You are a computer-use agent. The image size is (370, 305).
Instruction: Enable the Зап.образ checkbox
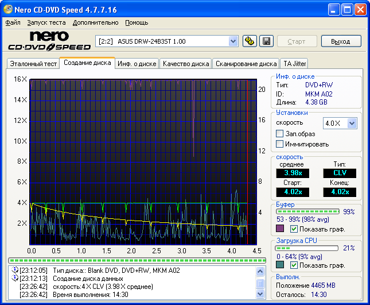point(280,134)
